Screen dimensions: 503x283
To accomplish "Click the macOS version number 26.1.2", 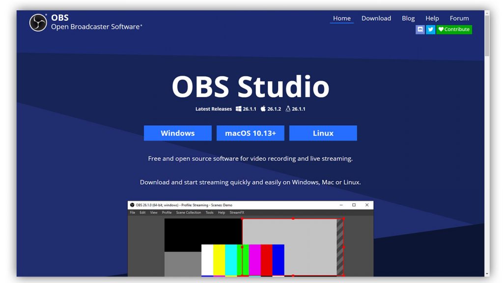I will point(274,109).
